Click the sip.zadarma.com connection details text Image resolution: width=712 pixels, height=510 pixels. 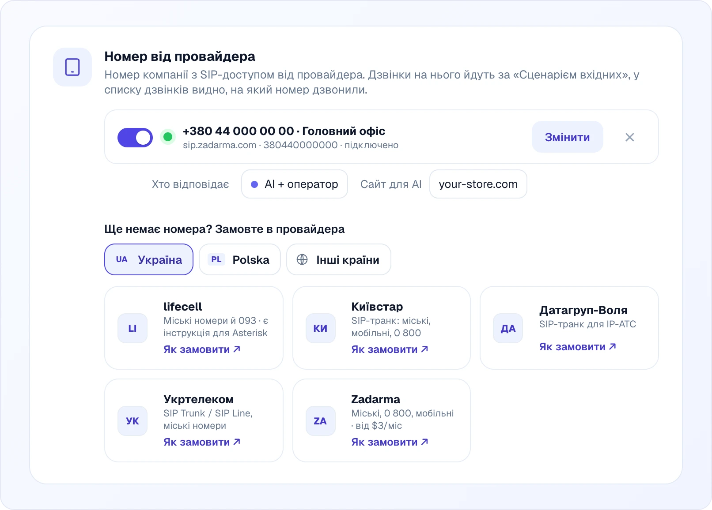291,145
